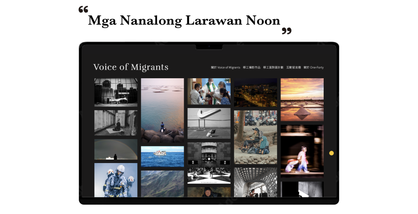
Task: Open the white Nike swoosh photo
Action: pos(209,123)
